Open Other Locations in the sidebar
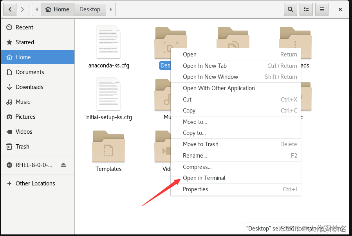The height and width of the screenshot is (236, 352). 38,183
